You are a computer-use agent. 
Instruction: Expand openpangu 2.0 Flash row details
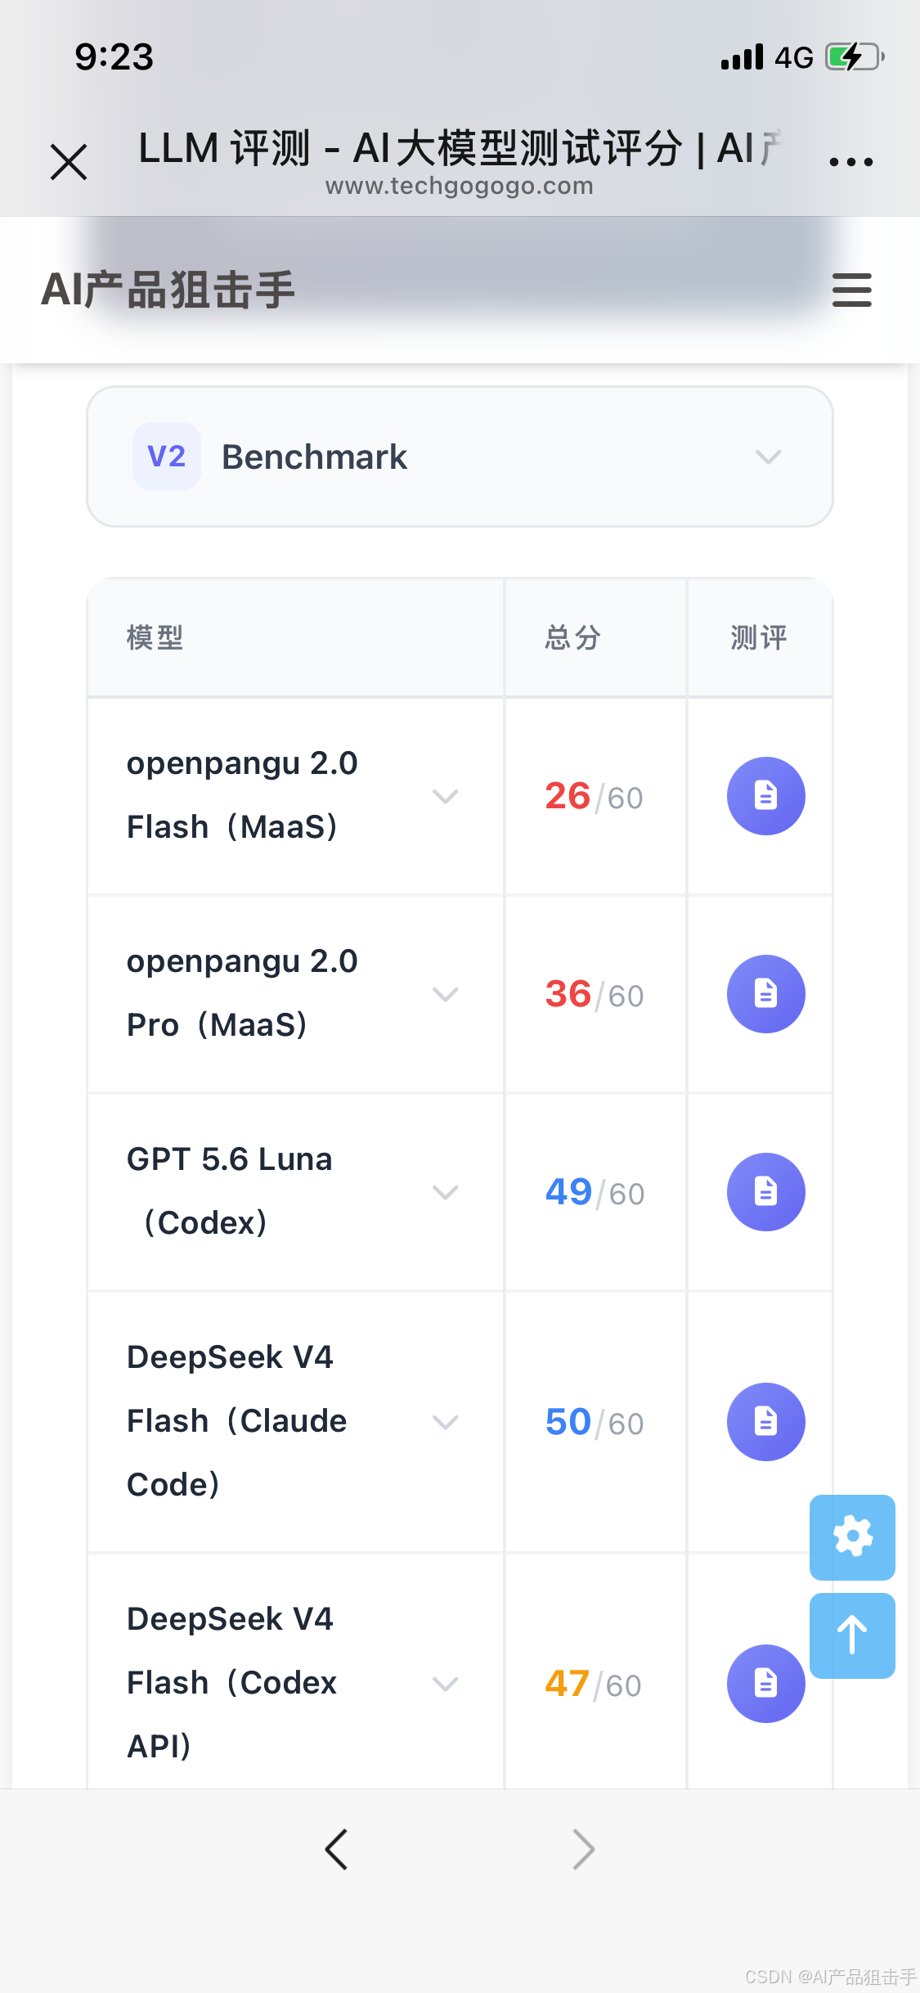pyautogui.click(x=446, y=796)
